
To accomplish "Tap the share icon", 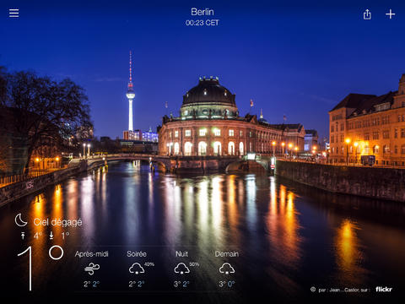I will pyautogui.click(x=367, y=14).
